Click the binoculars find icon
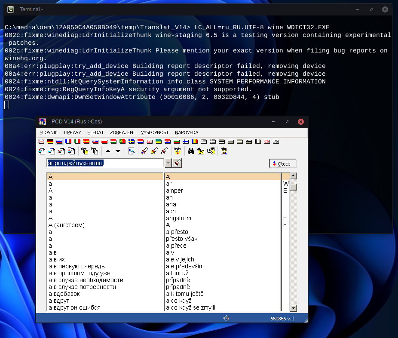Screen dimensions: 398x338 191,151
